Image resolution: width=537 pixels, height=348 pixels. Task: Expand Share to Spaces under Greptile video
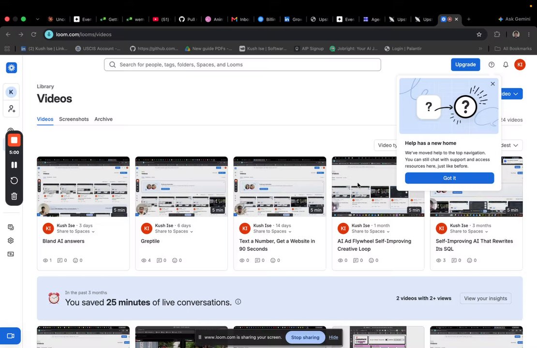[x=174, y=232]
